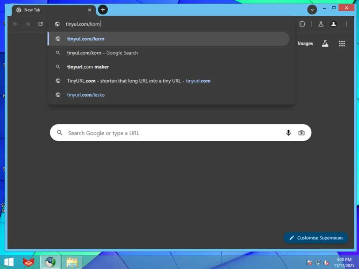The image size is (359, 269).
Task: Click the Search Google or type a URL box
Action: [x=181, y=133]
